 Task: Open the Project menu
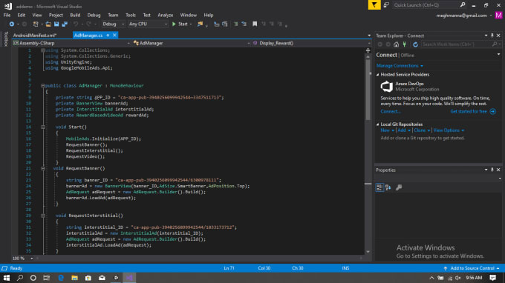(56, 15)
